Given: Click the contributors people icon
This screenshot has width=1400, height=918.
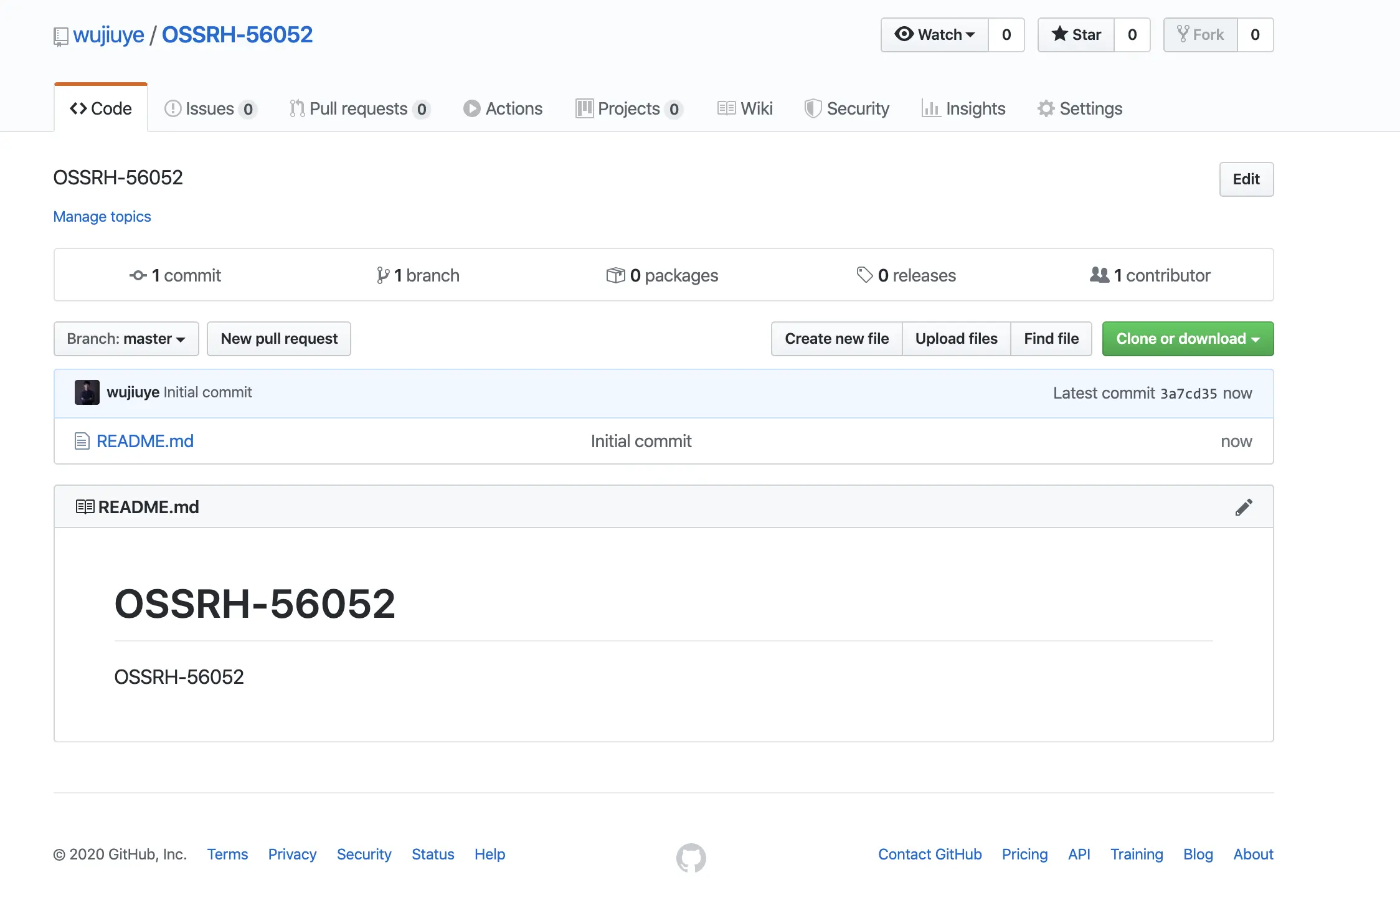Looking at the screenshot, I should (1099, 275).
